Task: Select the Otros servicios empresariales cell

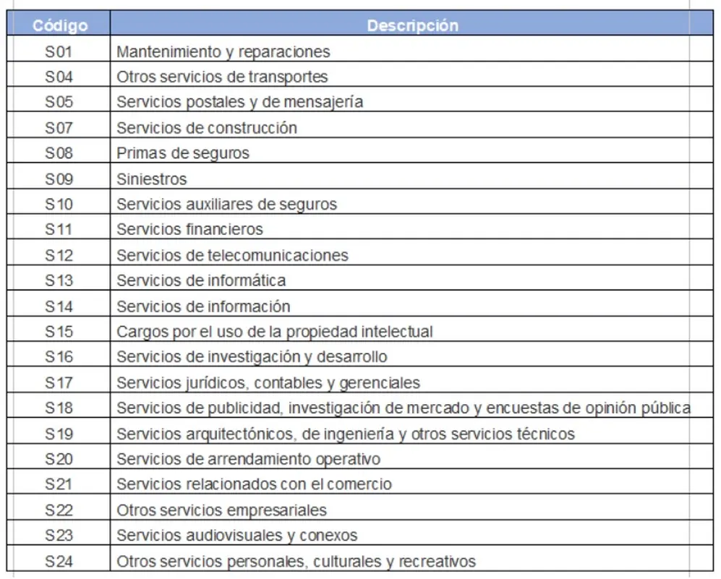Action: (412, 507)
